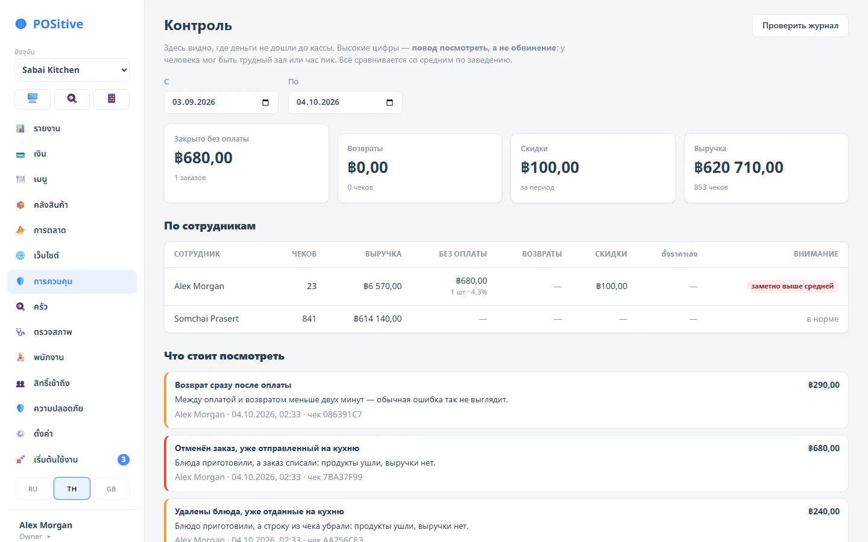Screen dimensions: 868x542
Task: Open พนักงาน staff section
Action: (x=72, y=357)
